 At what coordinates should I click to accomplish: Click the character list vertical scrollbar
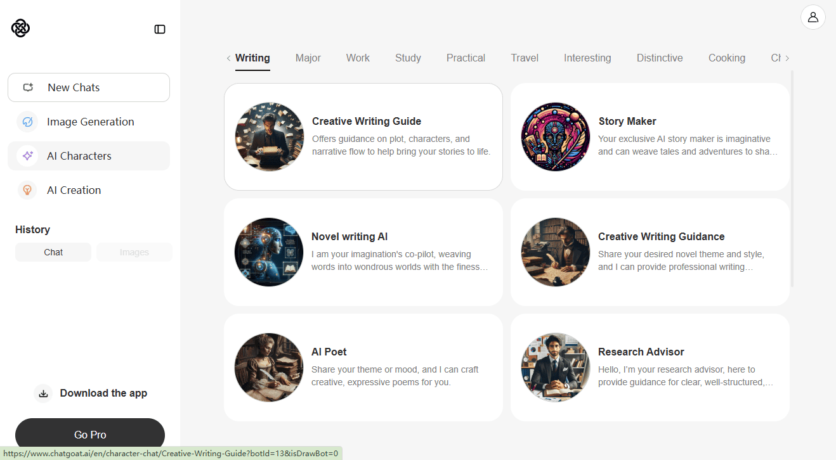(792, 179)
